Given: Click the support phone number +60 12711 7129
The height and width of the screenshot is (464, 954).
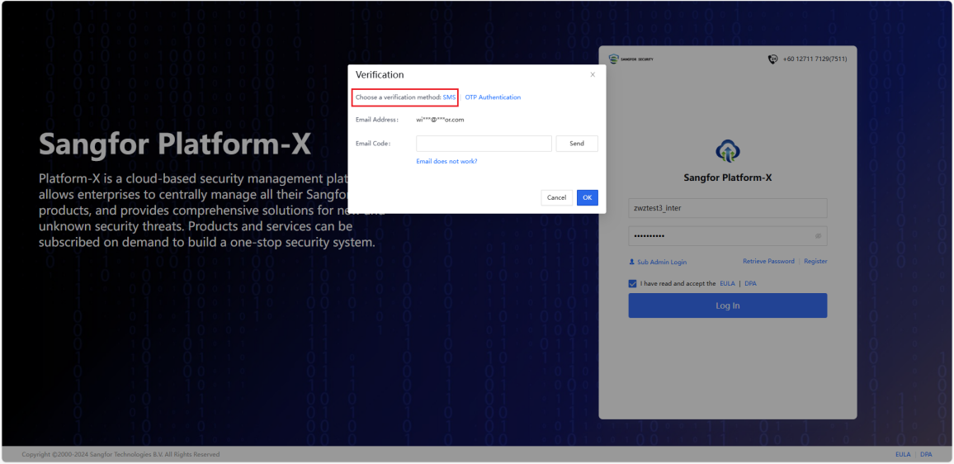Looking at the screenshot, I should click(815, 59).
